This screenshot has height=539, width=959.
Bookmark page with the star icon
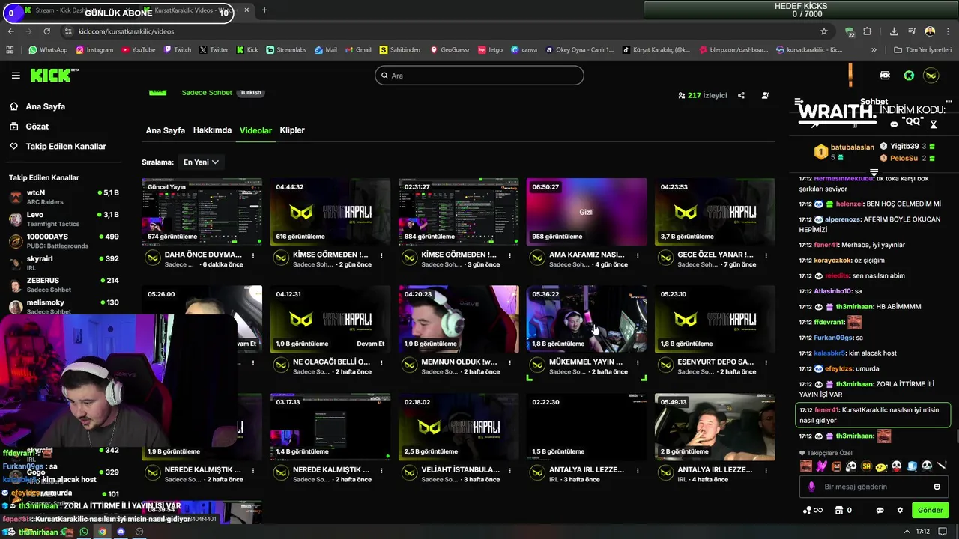[824, 31]
